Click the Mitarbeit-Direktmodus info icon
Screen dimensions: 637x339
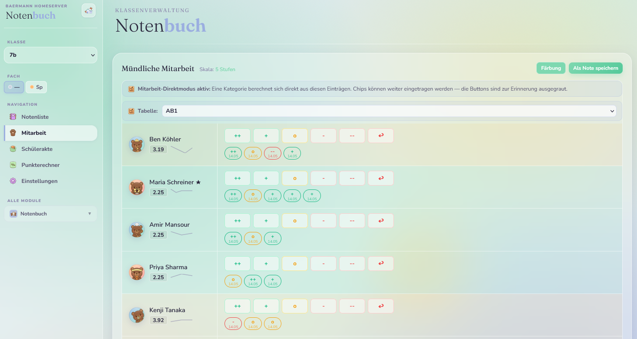coord(131,89)
